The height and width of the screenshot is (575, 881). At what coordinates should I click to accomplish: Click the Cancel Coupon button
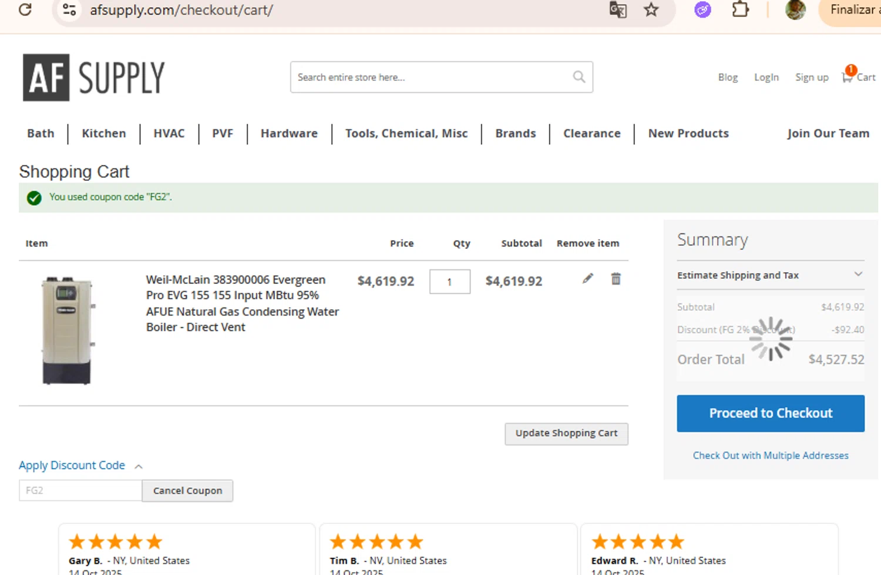tap(187, 491)
